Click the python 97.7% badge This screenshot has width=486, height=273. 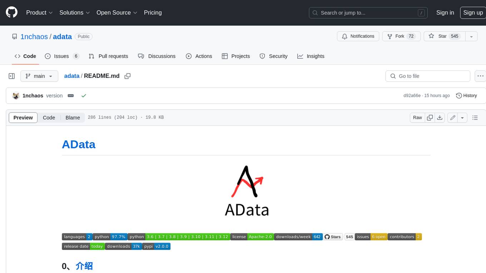(110, 237)
